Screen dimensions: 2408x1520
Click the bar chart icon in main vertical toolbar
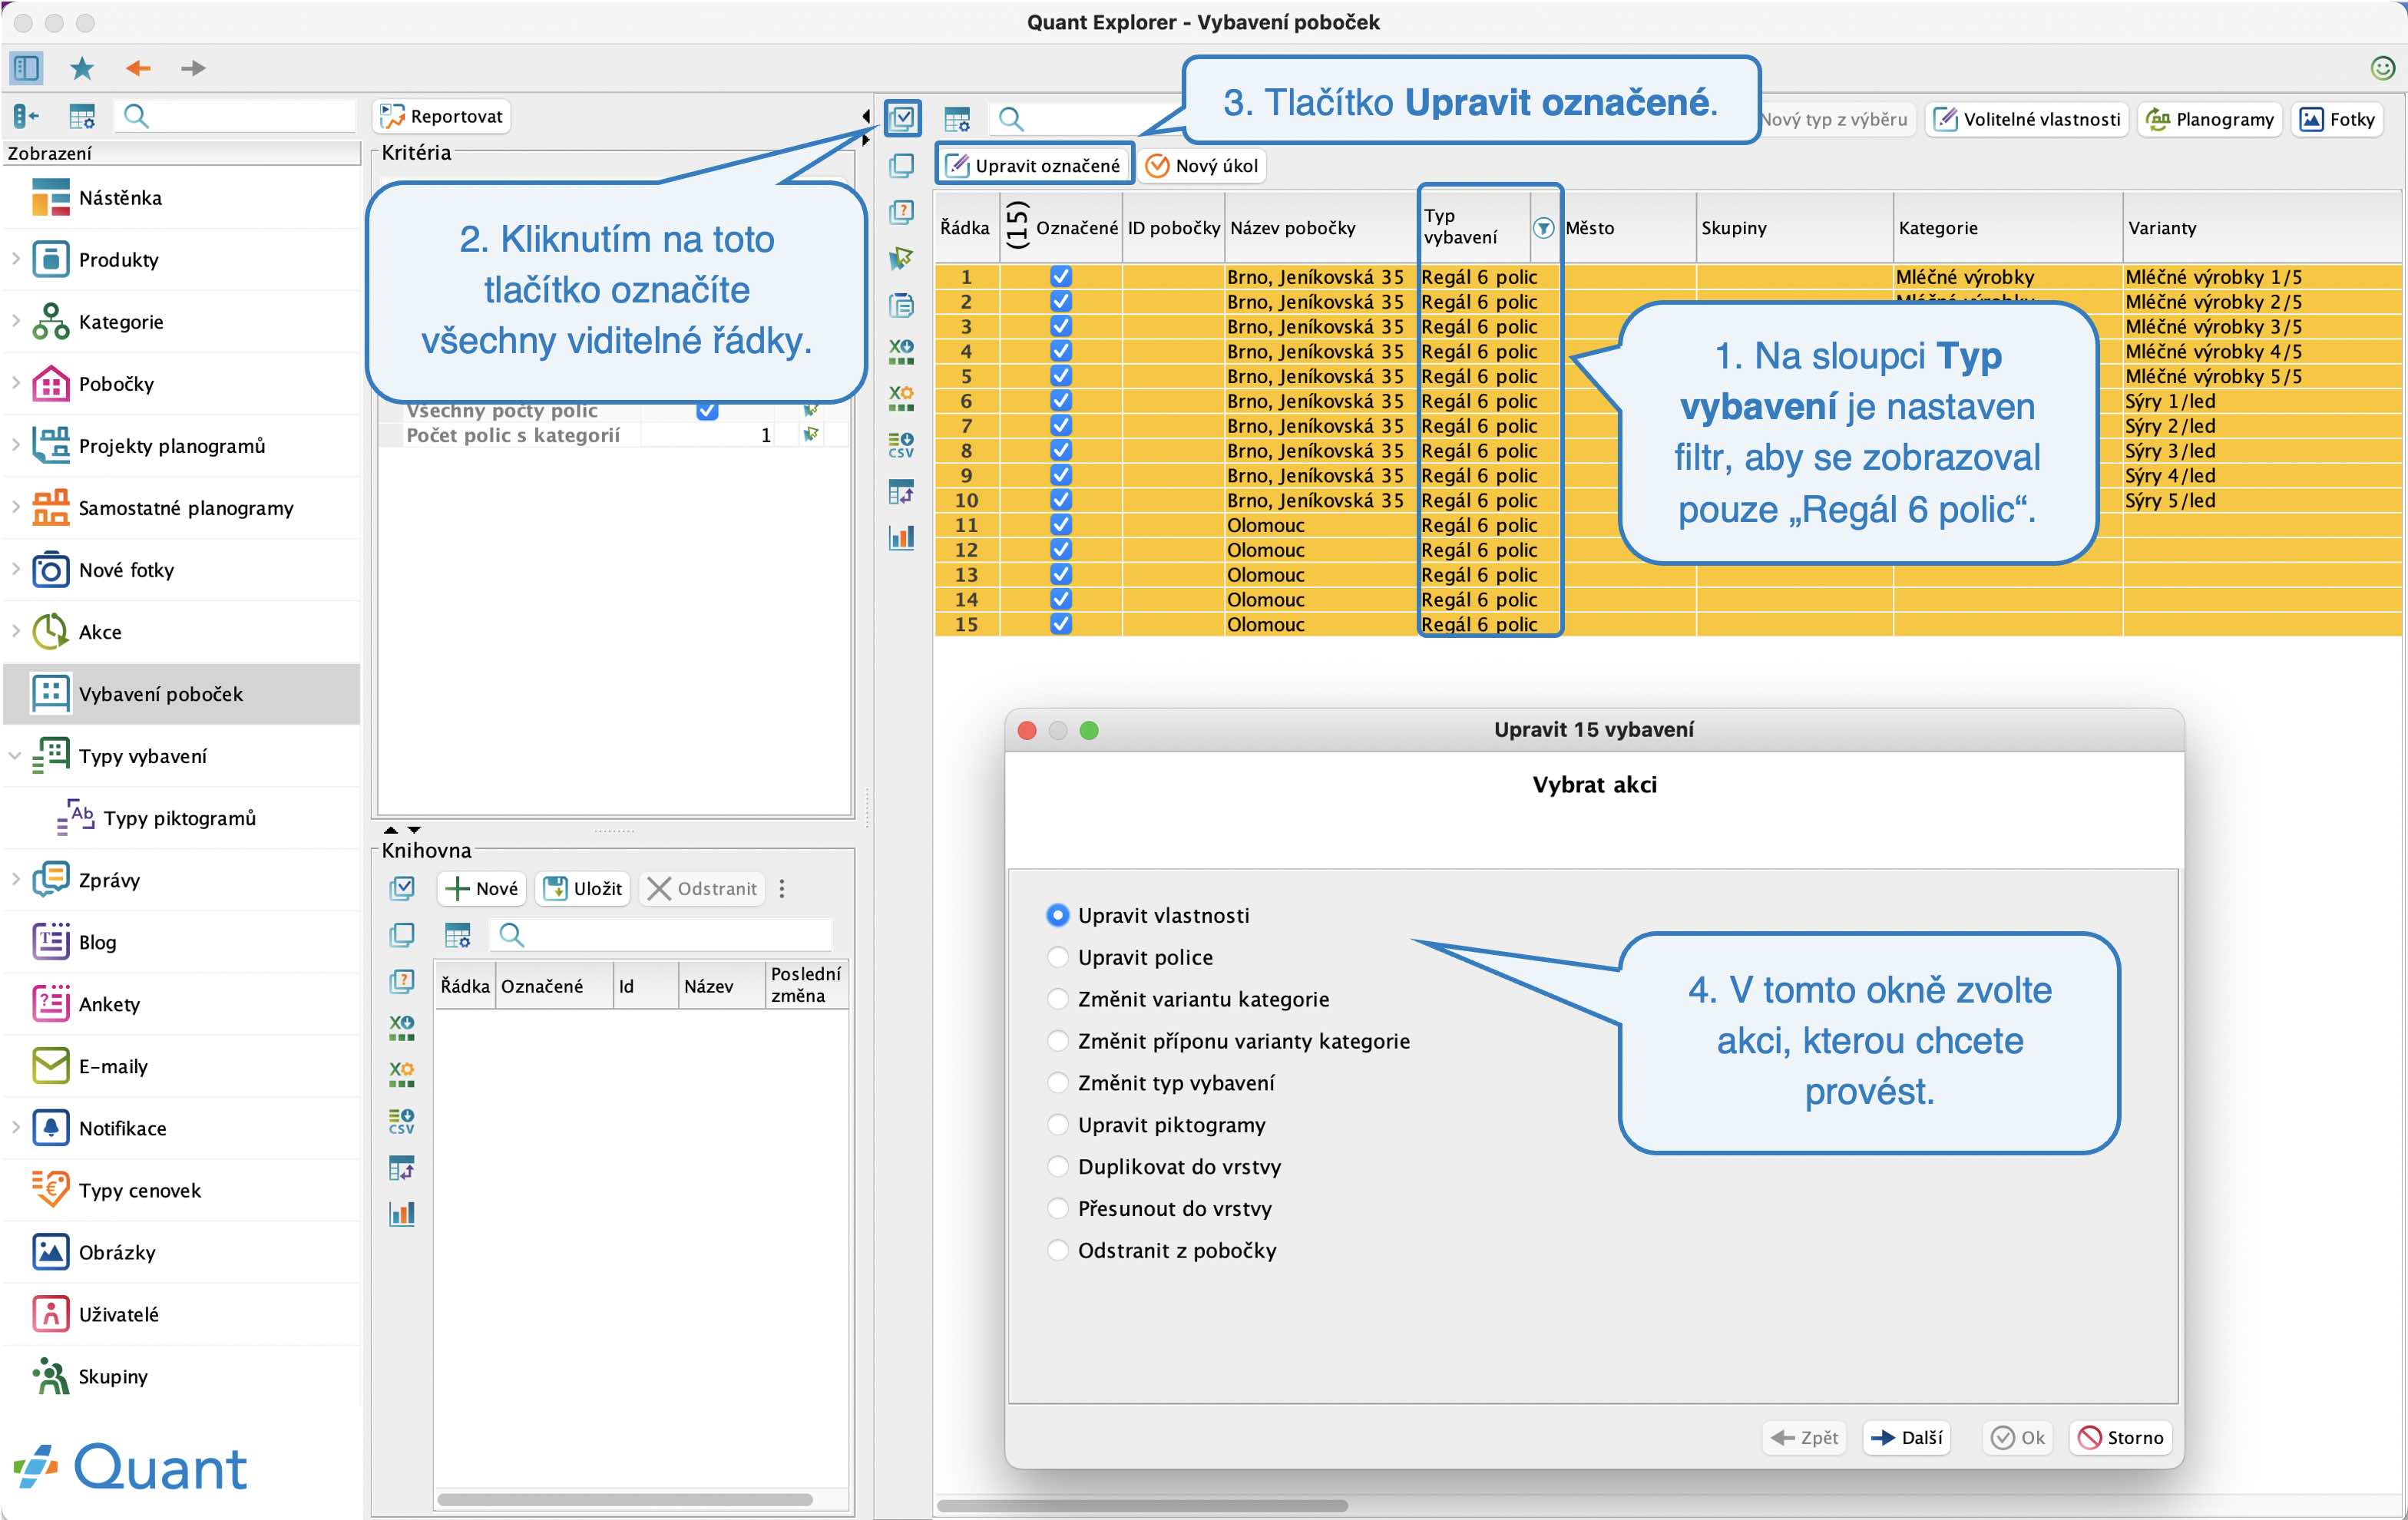coord(901,537)
